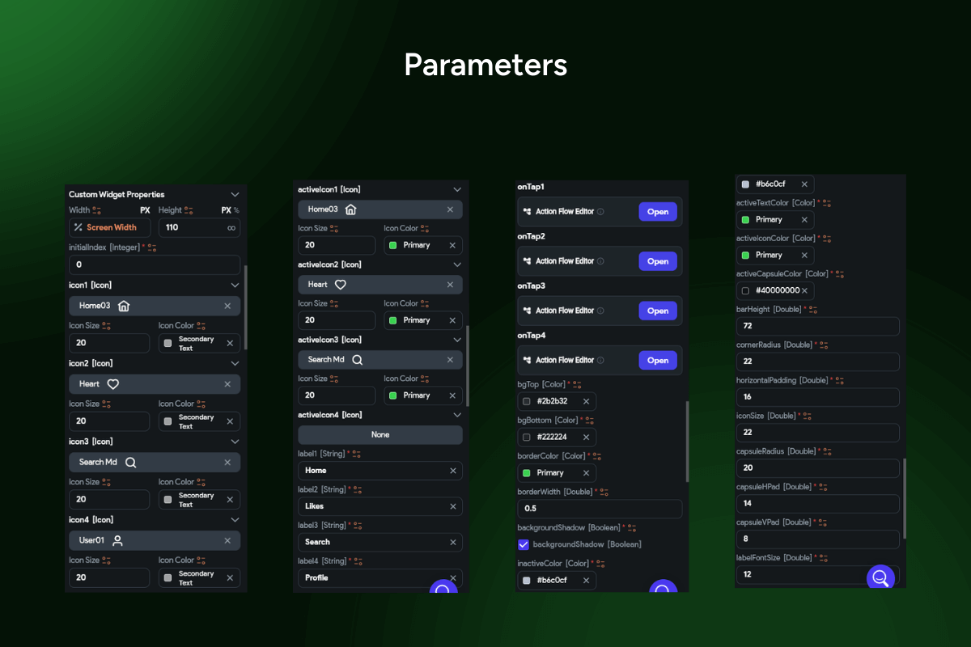Click the cornerRadius input field
971x647 pixels.
[817, 362]
